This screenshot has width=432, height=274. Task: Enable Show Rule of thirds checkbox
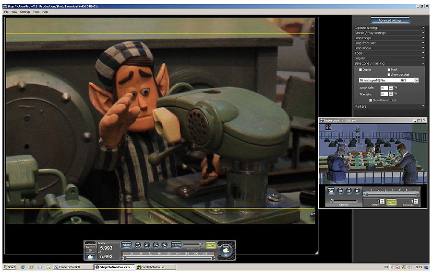371,100
